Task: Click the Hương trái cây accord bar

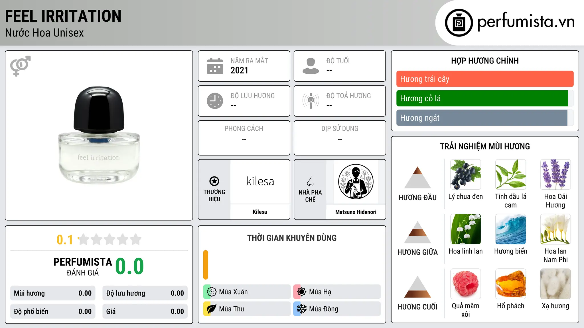Action: point(485,79)
